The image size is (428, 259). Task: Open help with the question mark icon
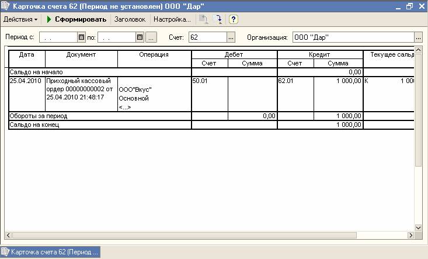234,19
